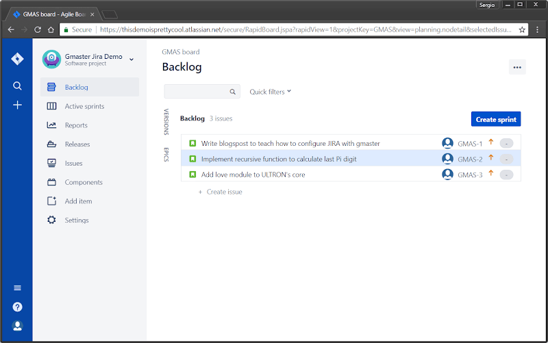This screenshot has width=548, height=343.
Task: Open Releases page
Action: pos(77,144)
